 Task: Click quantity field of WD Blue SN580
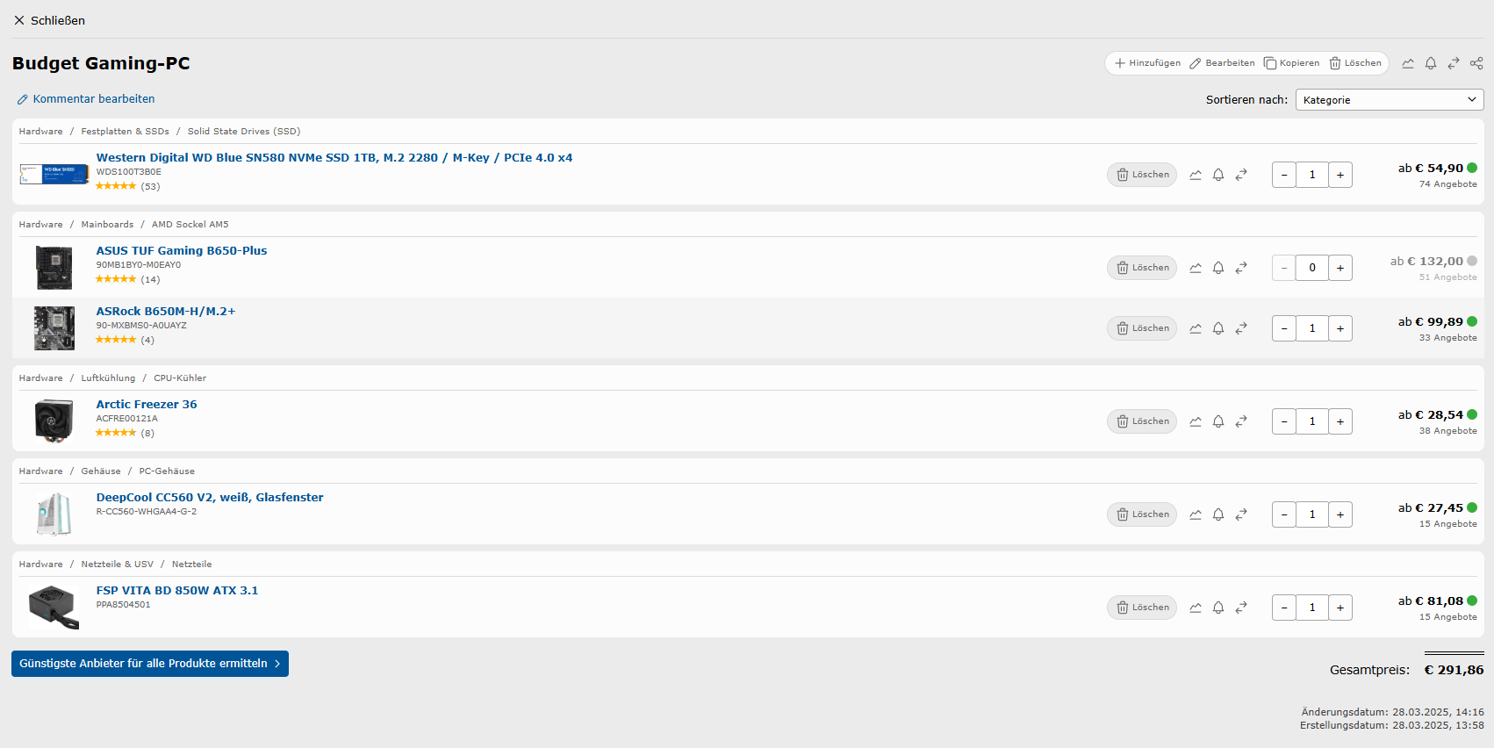[1312, 175]
